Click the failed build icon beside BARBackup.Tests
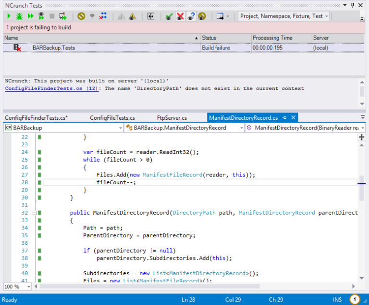The width and height of the screenshot is (369, 305). pyautogui.click(x=17, y=48)
